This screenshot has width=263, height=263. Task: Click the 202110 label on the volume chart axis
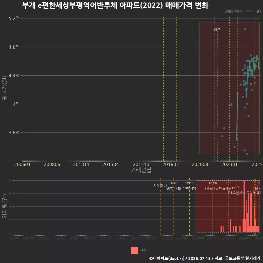[213, 238]
